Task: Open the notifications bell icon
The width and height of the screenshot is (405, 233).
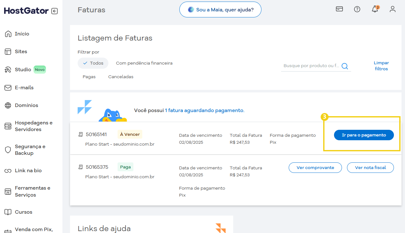Action: tap(375, 9)
